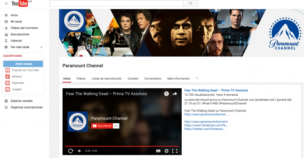Open the paramountchannel.it link
Screen dimensions: 304x158
point(206,122)
